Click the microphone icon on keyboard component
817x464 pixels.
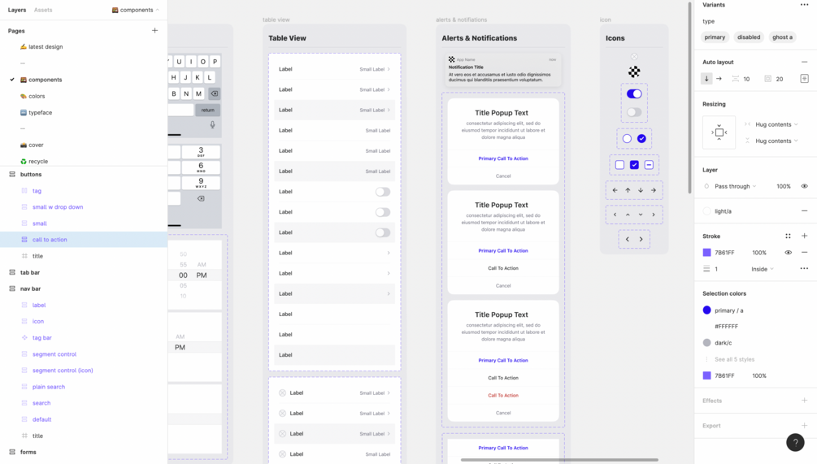pyautogui.click(x=213, y=125)
